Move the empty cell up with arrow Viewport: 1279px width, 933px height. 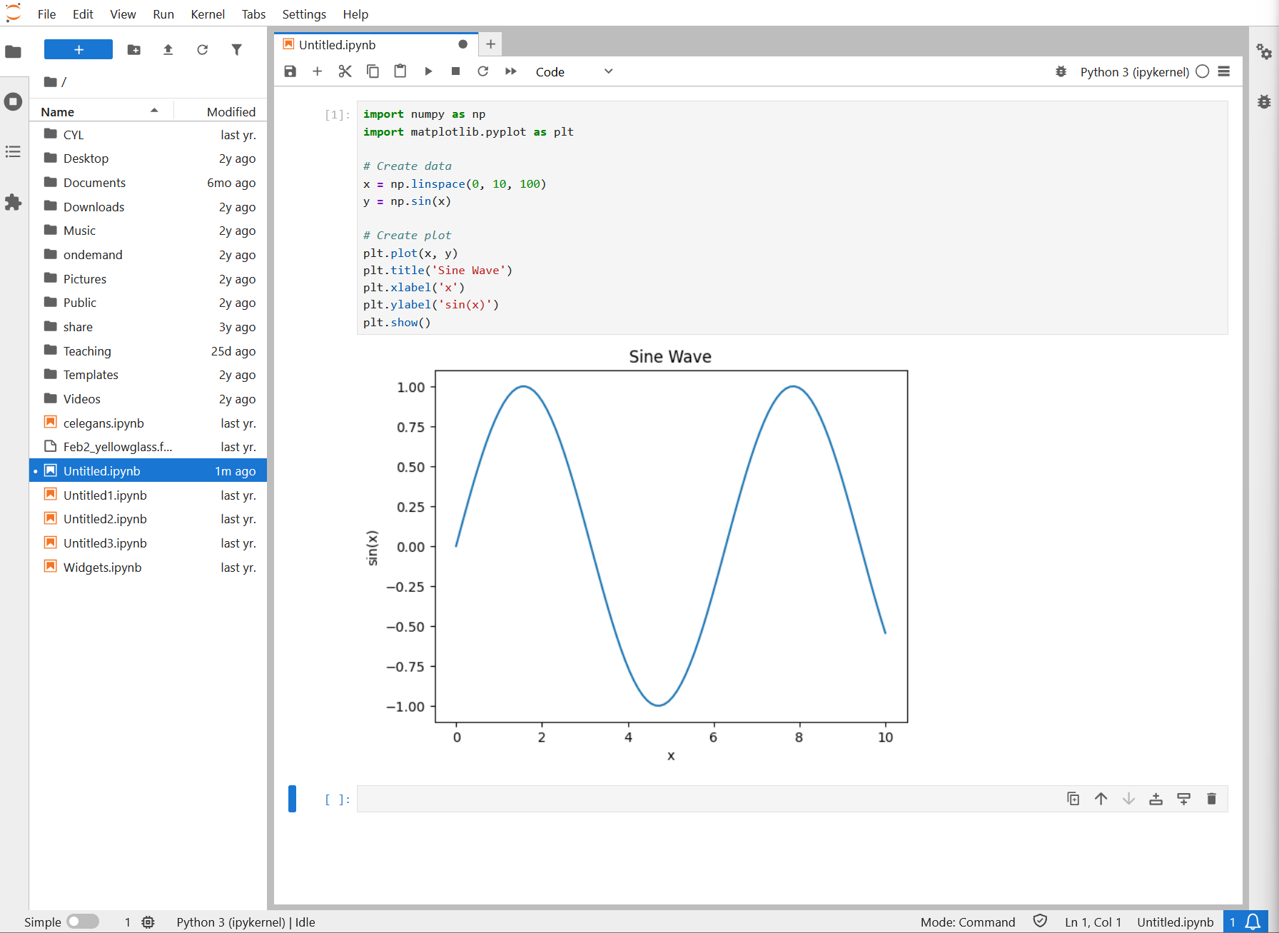1101,799
